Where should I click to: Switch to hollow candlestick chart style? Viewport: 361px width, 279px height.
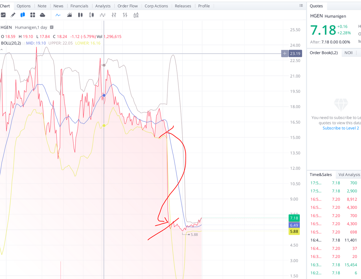pyautogui.click(x=91, y=15)
